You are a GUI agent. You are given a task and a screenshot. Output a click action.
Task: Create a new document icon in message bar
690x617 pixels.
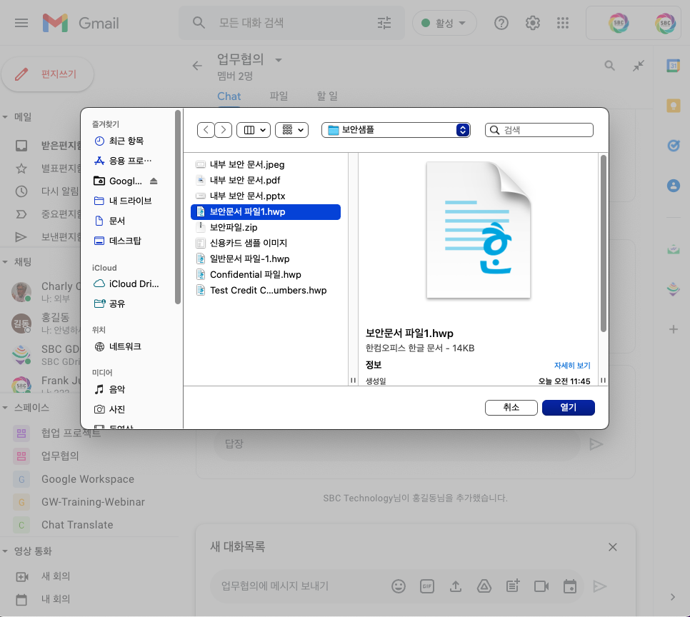[x=513, y=586]
